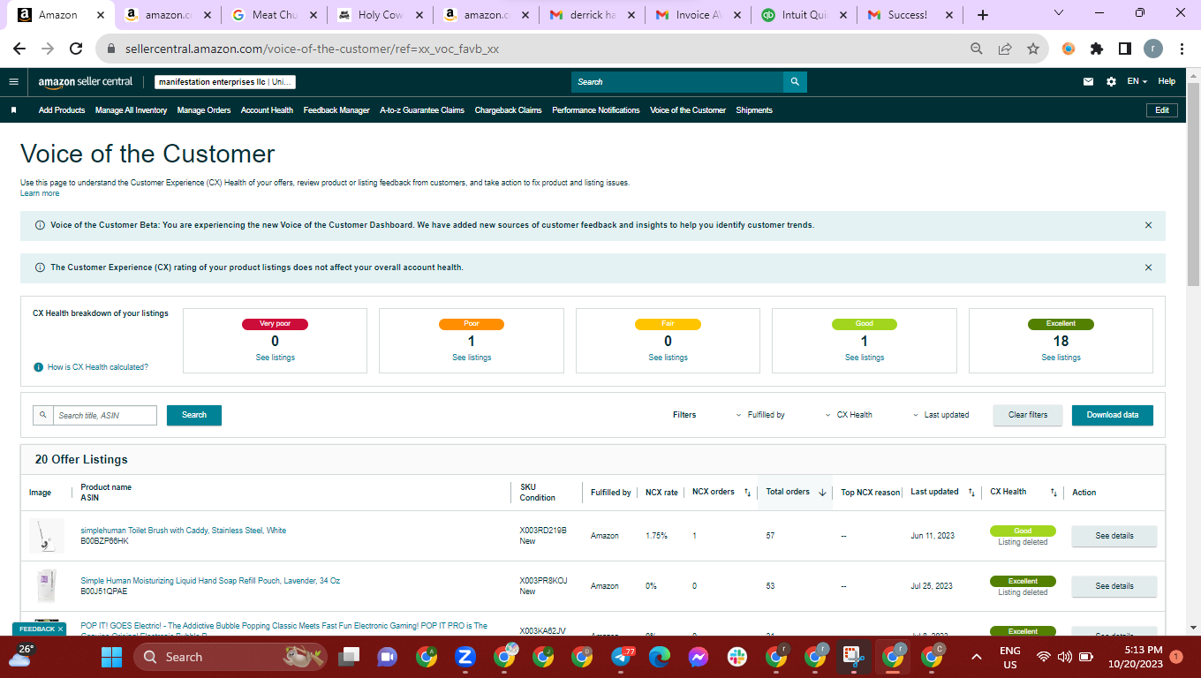See details for Hand Soap Refill Pouch listing
This screenshot has width=1201, height=678.
point(1114,586)
